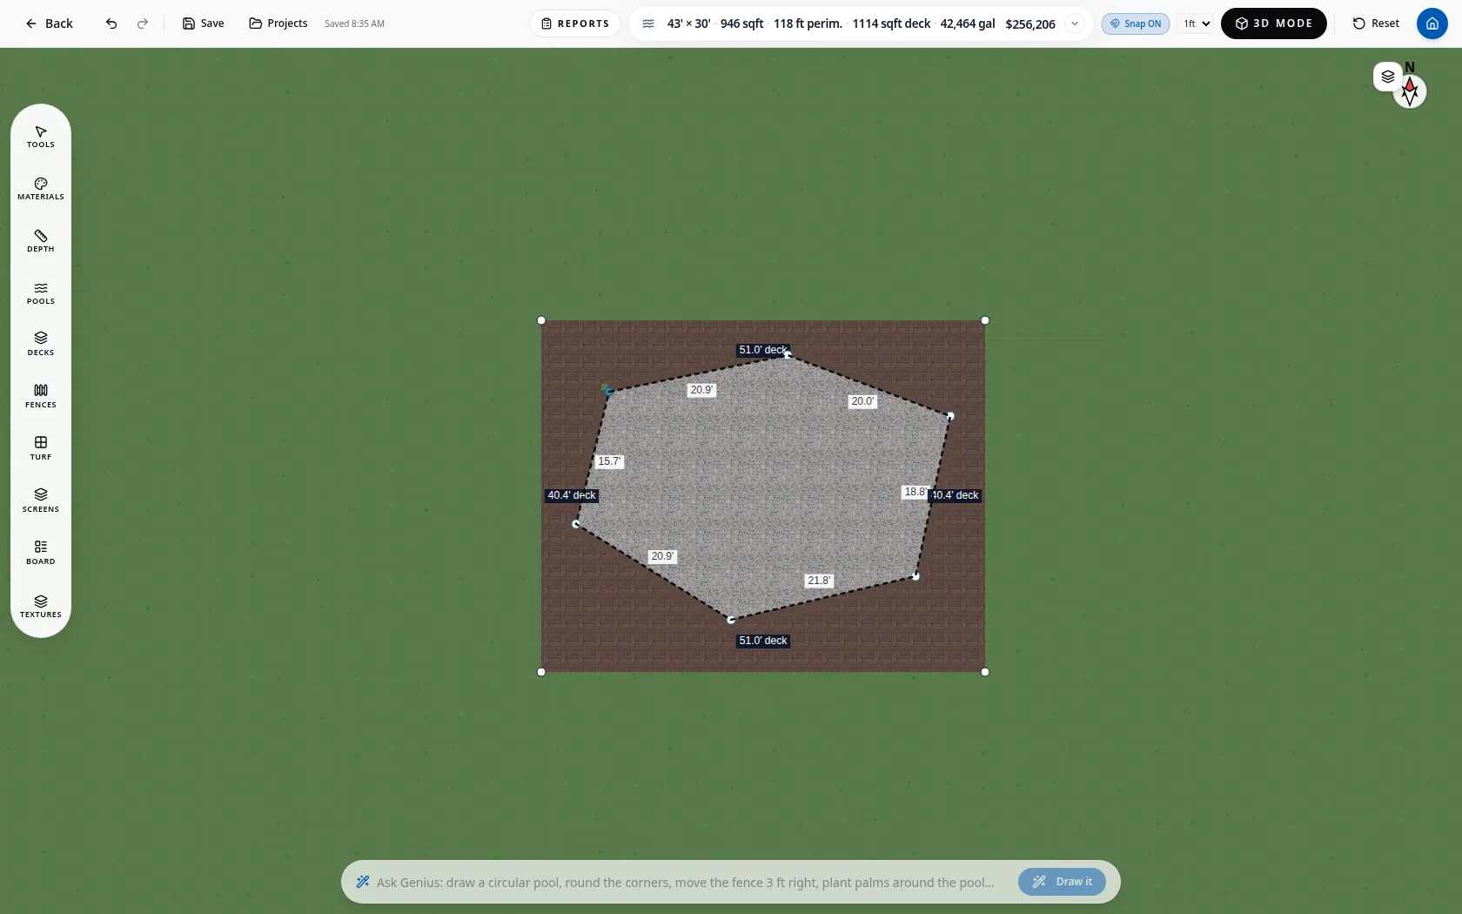Open the Pools library
Image resolution: width=1462 pixels, height=914 pixels.
[41, 293]
